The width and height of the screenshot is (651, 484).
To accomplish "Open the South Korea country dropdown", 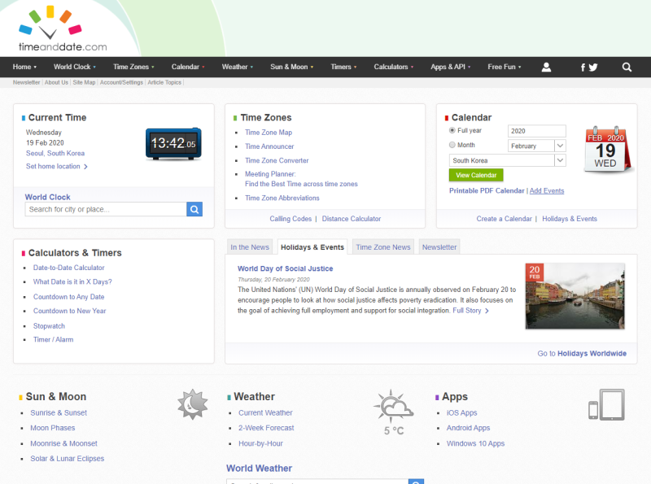I will tap(507, 160).
